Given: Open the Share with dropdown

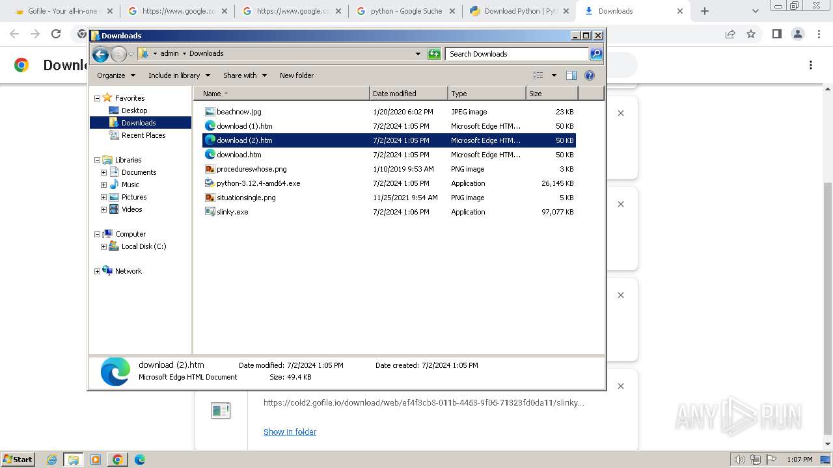Looking at the screenshot, I should [x=245, y=75].
